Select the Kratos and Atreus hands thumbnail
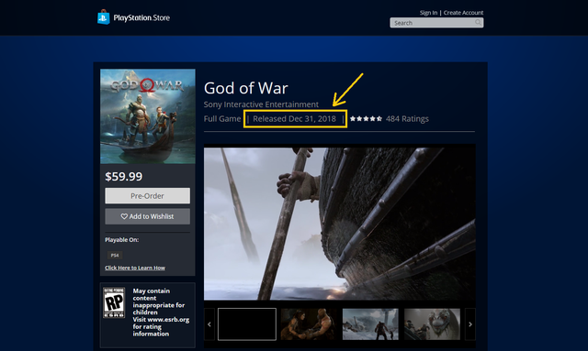Screen dimensions: 588x351 coord(309,324)
